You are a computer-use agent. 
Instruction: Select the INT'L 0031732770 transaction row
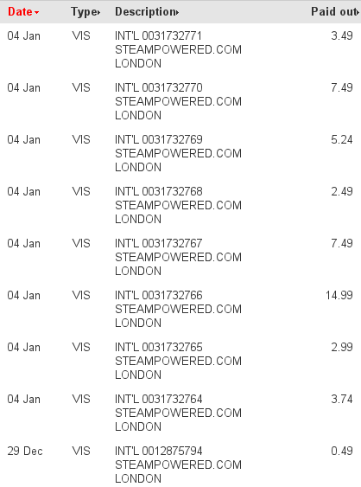coord(180,101)
